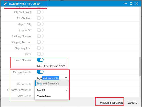Enable the Tracking Number toggle
Screen dimensions: 142x107
(x=40, y=36)
